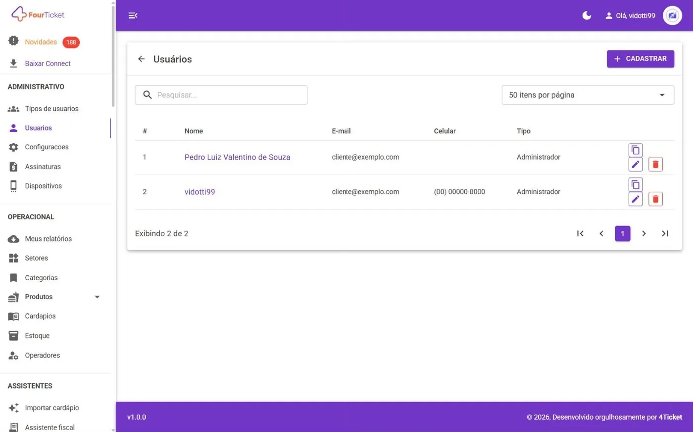
Task: Jump to the first page of results
Action: [x=580, y=233]
